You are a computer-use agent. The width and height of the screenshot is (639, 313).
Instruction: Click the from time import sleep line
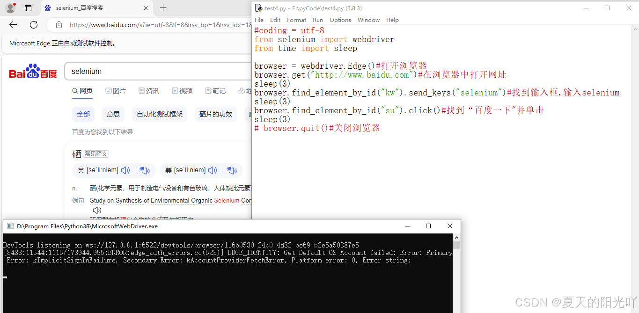(306, 48)
